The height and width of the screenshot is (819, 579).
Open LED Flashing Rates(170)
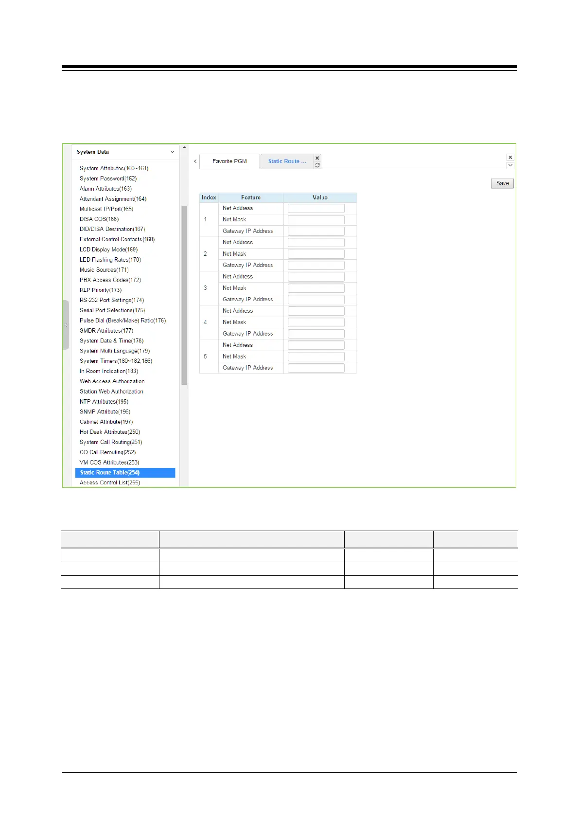point(110,260)
